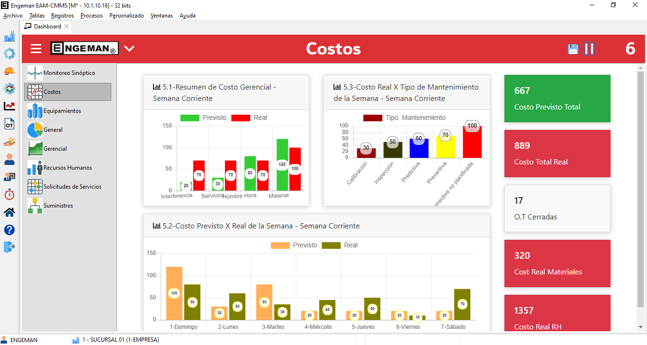This screenshot has height=345, width=647.
Task: Toggle the hamburger menu in red header
Action: point(36,49)
